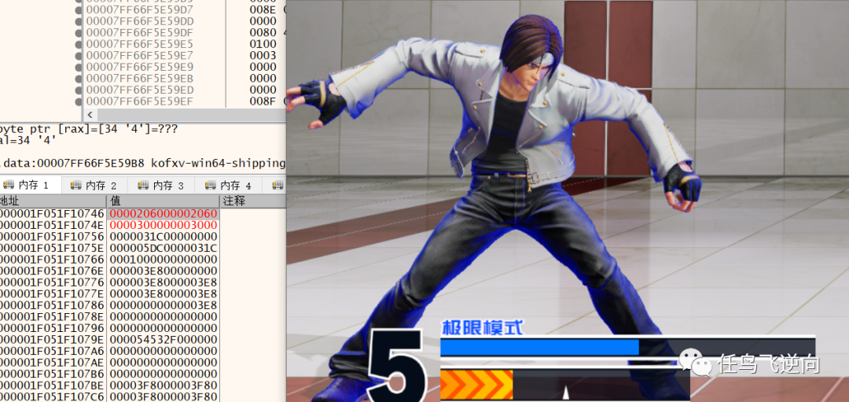Click the 值 column header

[x=163, y=201]
